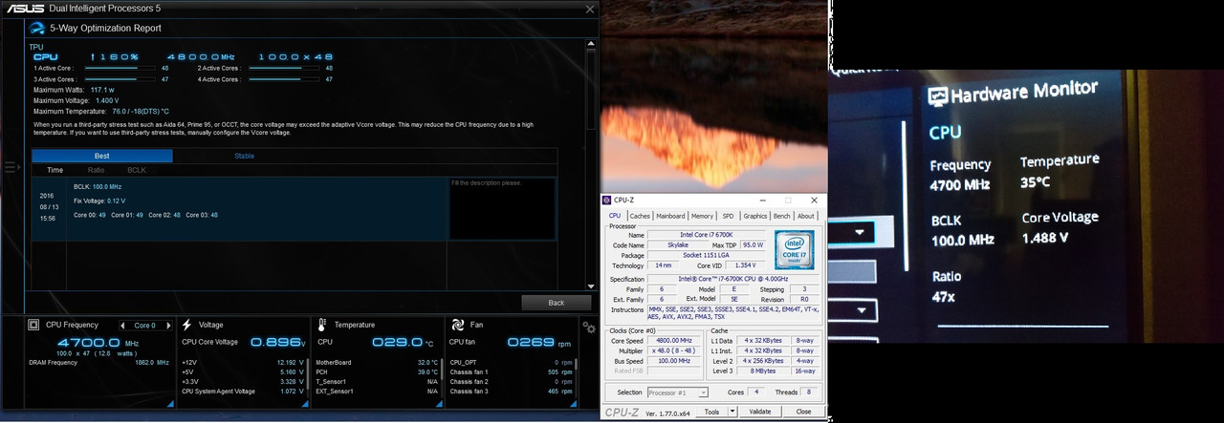The image size is (1224, 423).
Task: Expand the Fan panel corner arrow
Action: [575, 405]
